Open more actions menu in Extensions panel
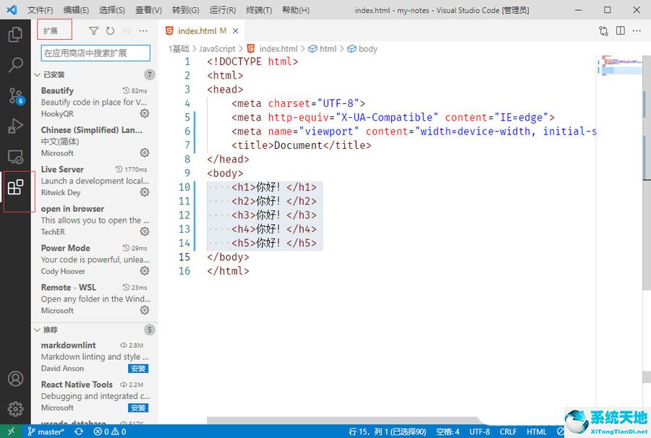The image size is (651, 438). (x=142, y=30)
